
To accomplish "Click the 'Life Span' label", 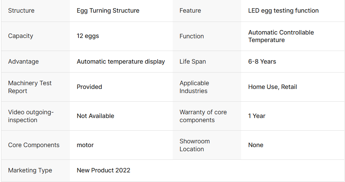I will click(x=193, y=62).
